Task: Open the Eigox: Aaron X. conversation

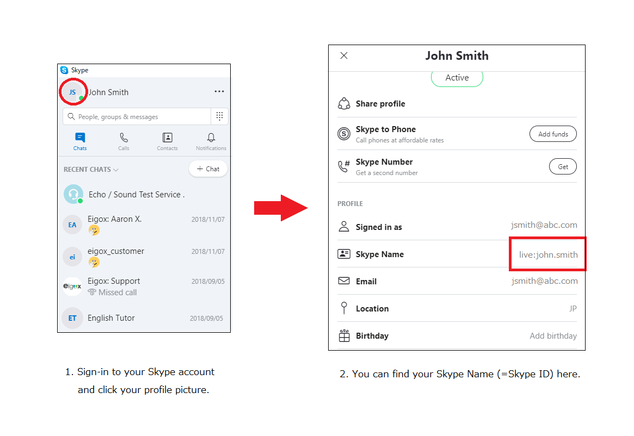Action: click(144, 225)
